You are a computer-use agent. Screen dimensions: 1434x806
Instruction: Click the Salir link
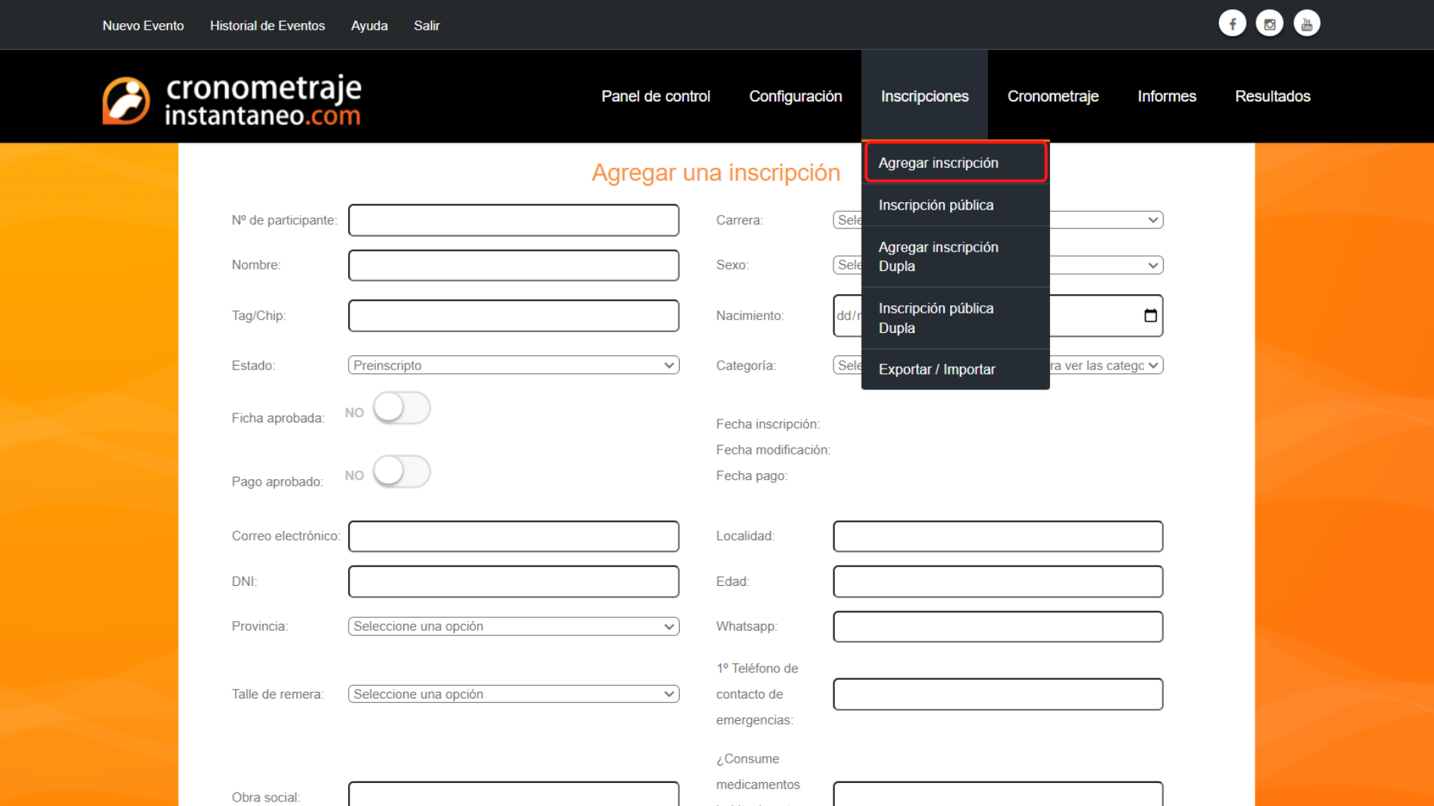426,25
